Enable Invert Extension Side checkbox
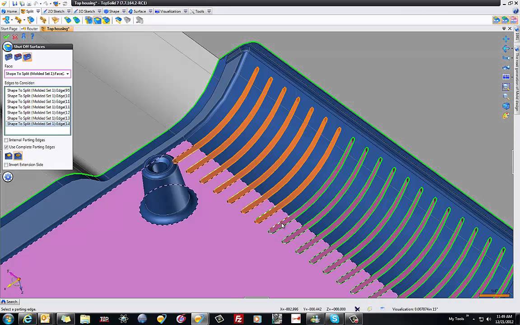520x325 pixels. (x=6, y=165)
